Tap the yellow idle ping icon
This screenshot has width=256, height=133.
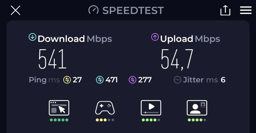pos(67,80)
